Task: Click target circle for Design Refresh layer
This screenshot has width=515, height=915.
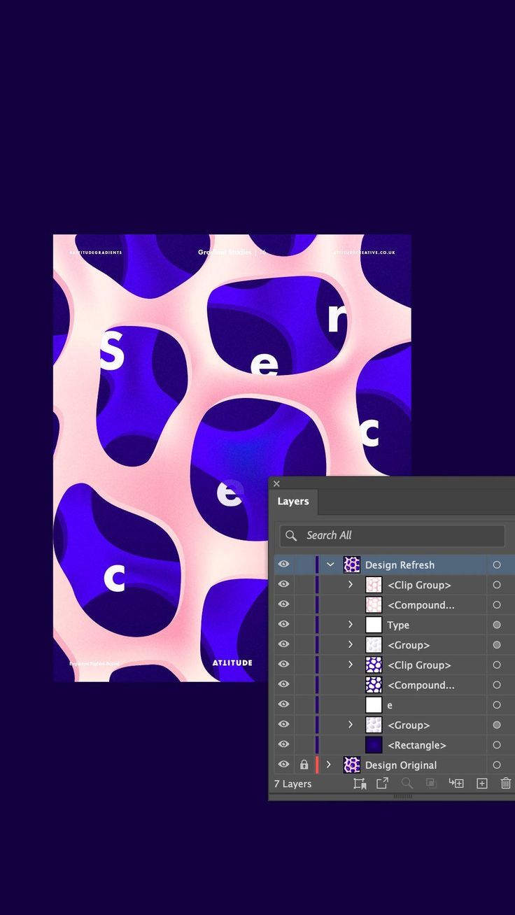Action: [497, 565]
